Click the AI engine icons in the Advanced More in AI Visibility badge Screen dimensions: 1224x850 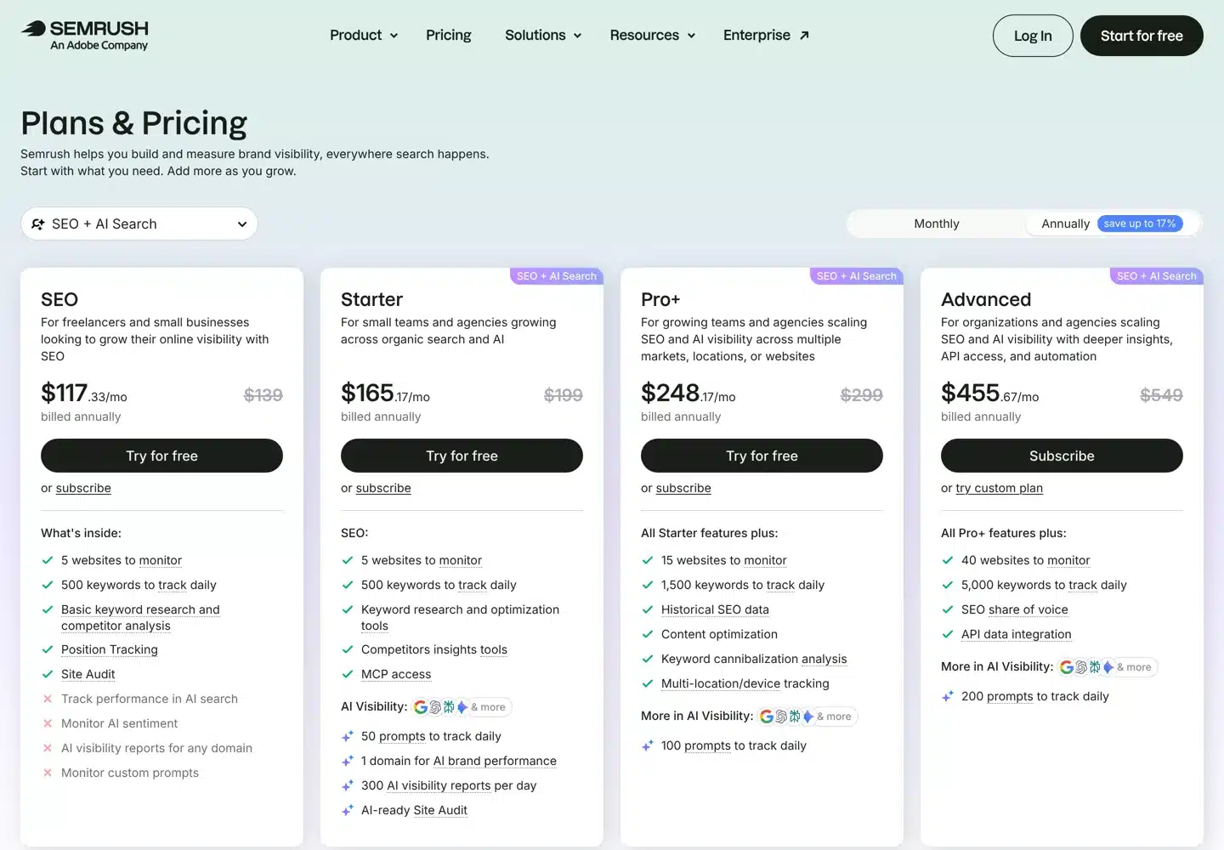click(1086, 667)
